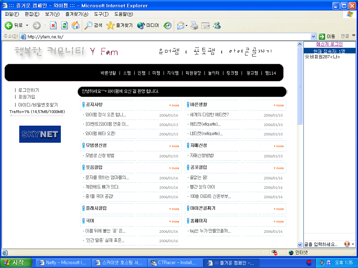Screen dimensions: 358x268
Task: Open the Back button history dropdown arrow
Action: (x=27, y=25)
